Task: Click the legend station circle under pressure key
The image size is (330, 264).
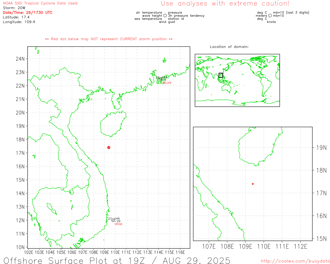Action: [165, 16]
